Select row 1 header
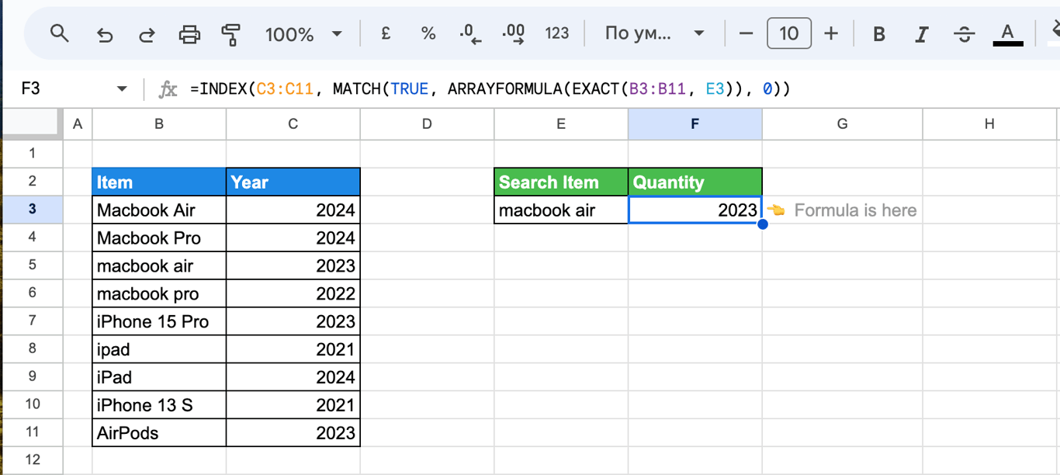The width and height of the screenshot is (1060, 475). coord(32,154)
